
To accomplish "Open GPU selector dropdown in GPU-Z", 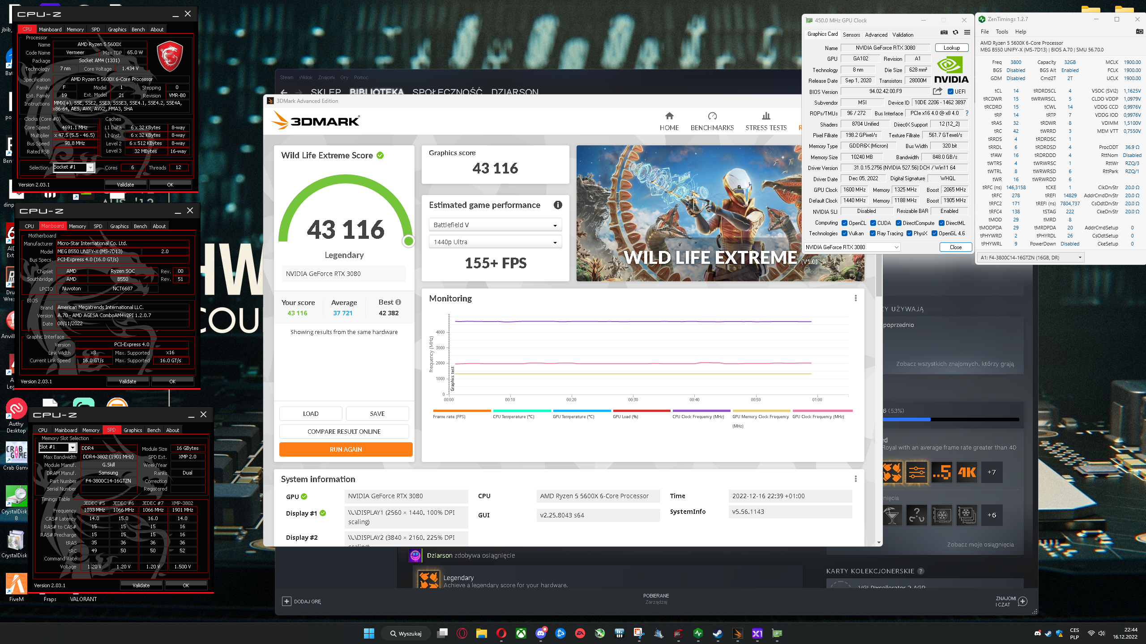I will click(852, 247).
